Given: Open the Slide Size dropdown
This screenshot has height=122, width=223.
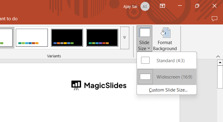Looking at the screenshot, I should click(144, 39).
